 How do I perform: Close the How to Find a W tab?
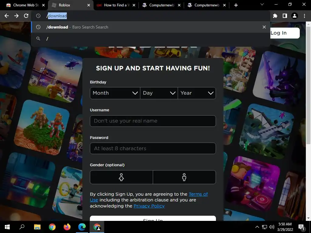click(134, 5)
